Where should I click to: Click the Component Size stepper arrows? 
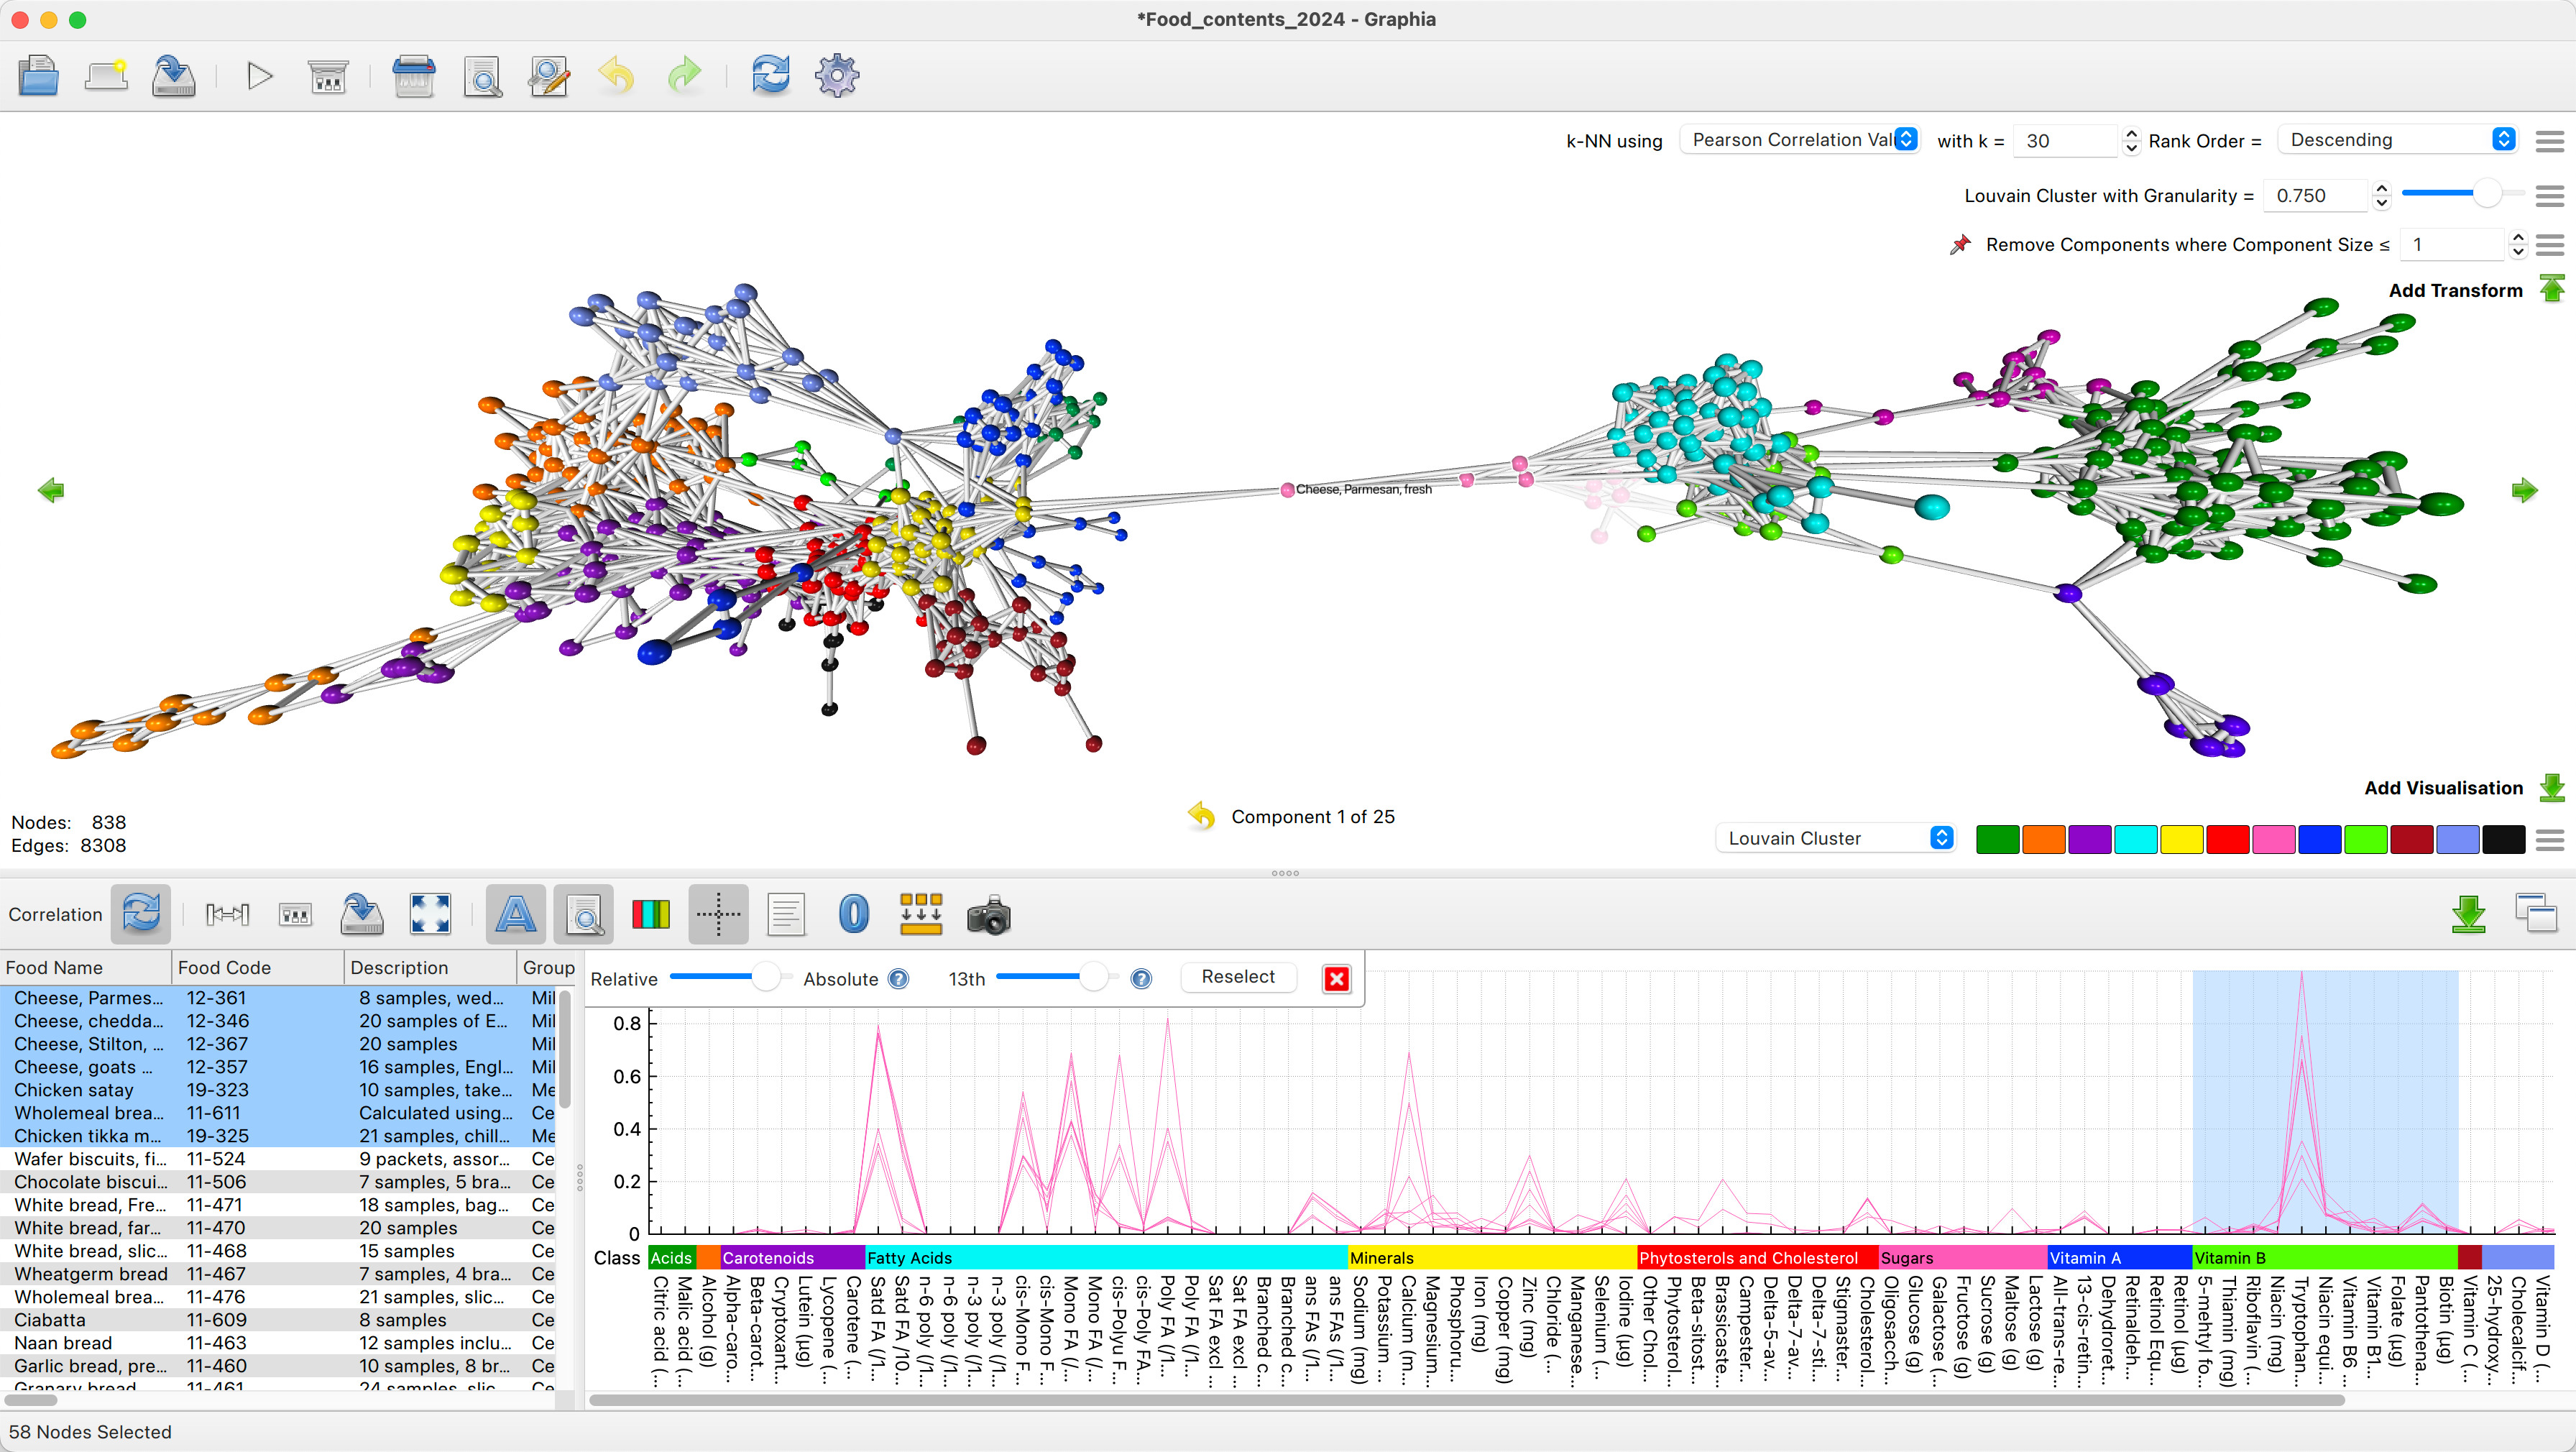(x=2518, y=245)
